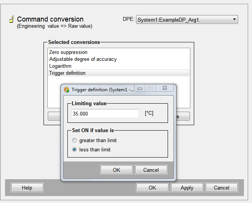Select 'Zero suppression' in conversions list
The image size is (252, 203).
(x=68, y=52)
